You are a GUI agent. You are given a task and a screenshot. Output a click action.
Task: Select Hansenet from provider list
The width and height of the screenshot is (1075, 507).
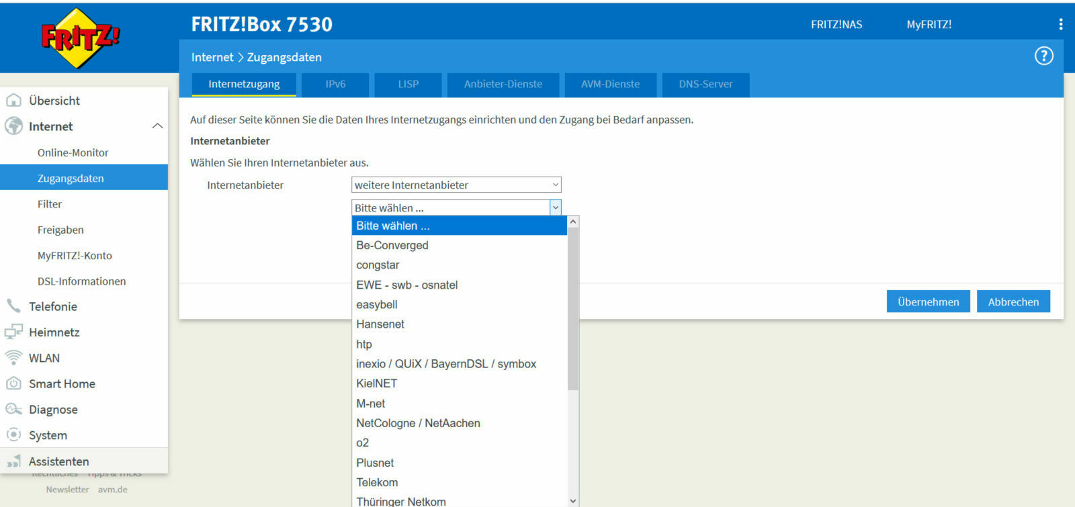460,324
